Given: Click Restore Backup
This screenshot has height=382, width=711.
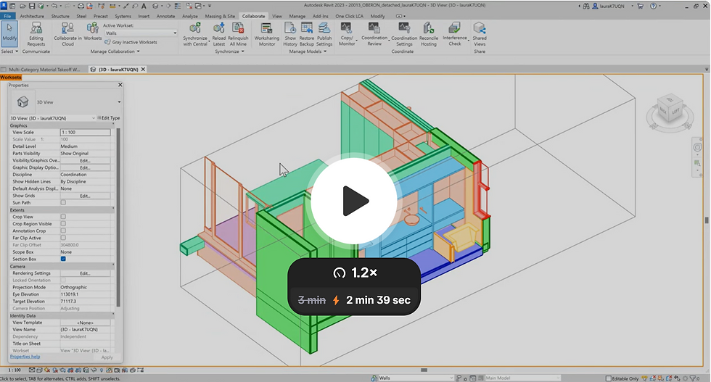Looking at the screenshot, I should [306, 35].
